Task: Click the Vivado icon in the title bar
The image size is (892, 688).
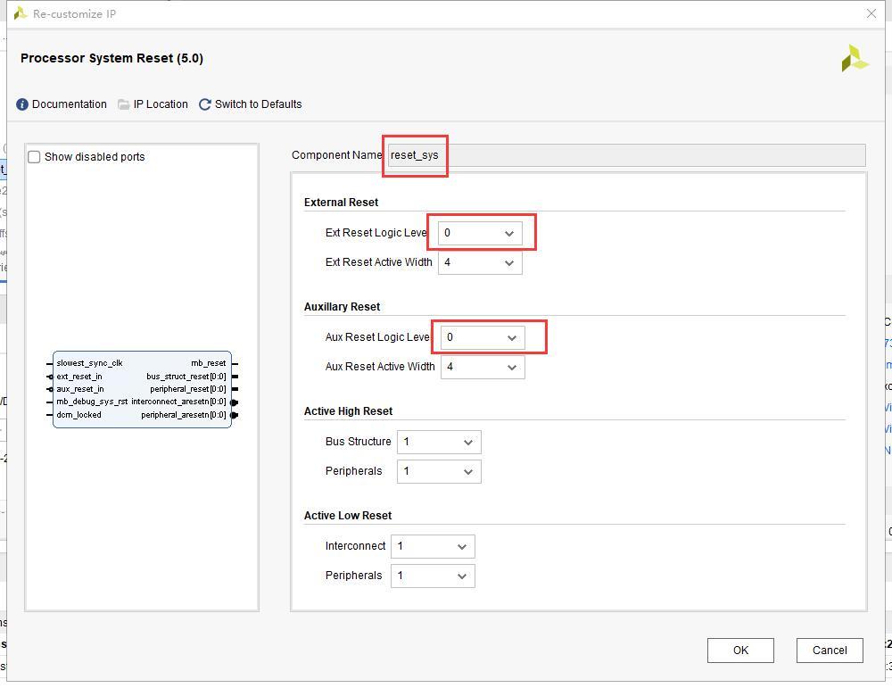Action: point(20,14)
